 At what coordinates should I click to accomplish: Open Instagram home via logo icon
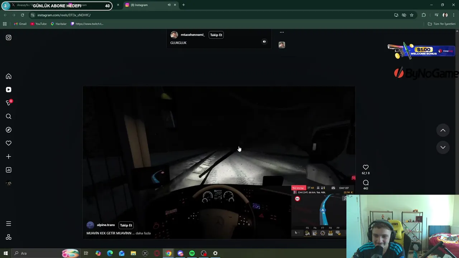tap(9, 38)
